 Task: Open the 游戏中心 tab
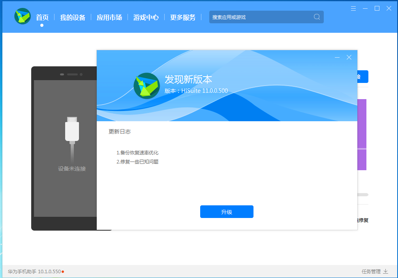click(x=146, y=17)
